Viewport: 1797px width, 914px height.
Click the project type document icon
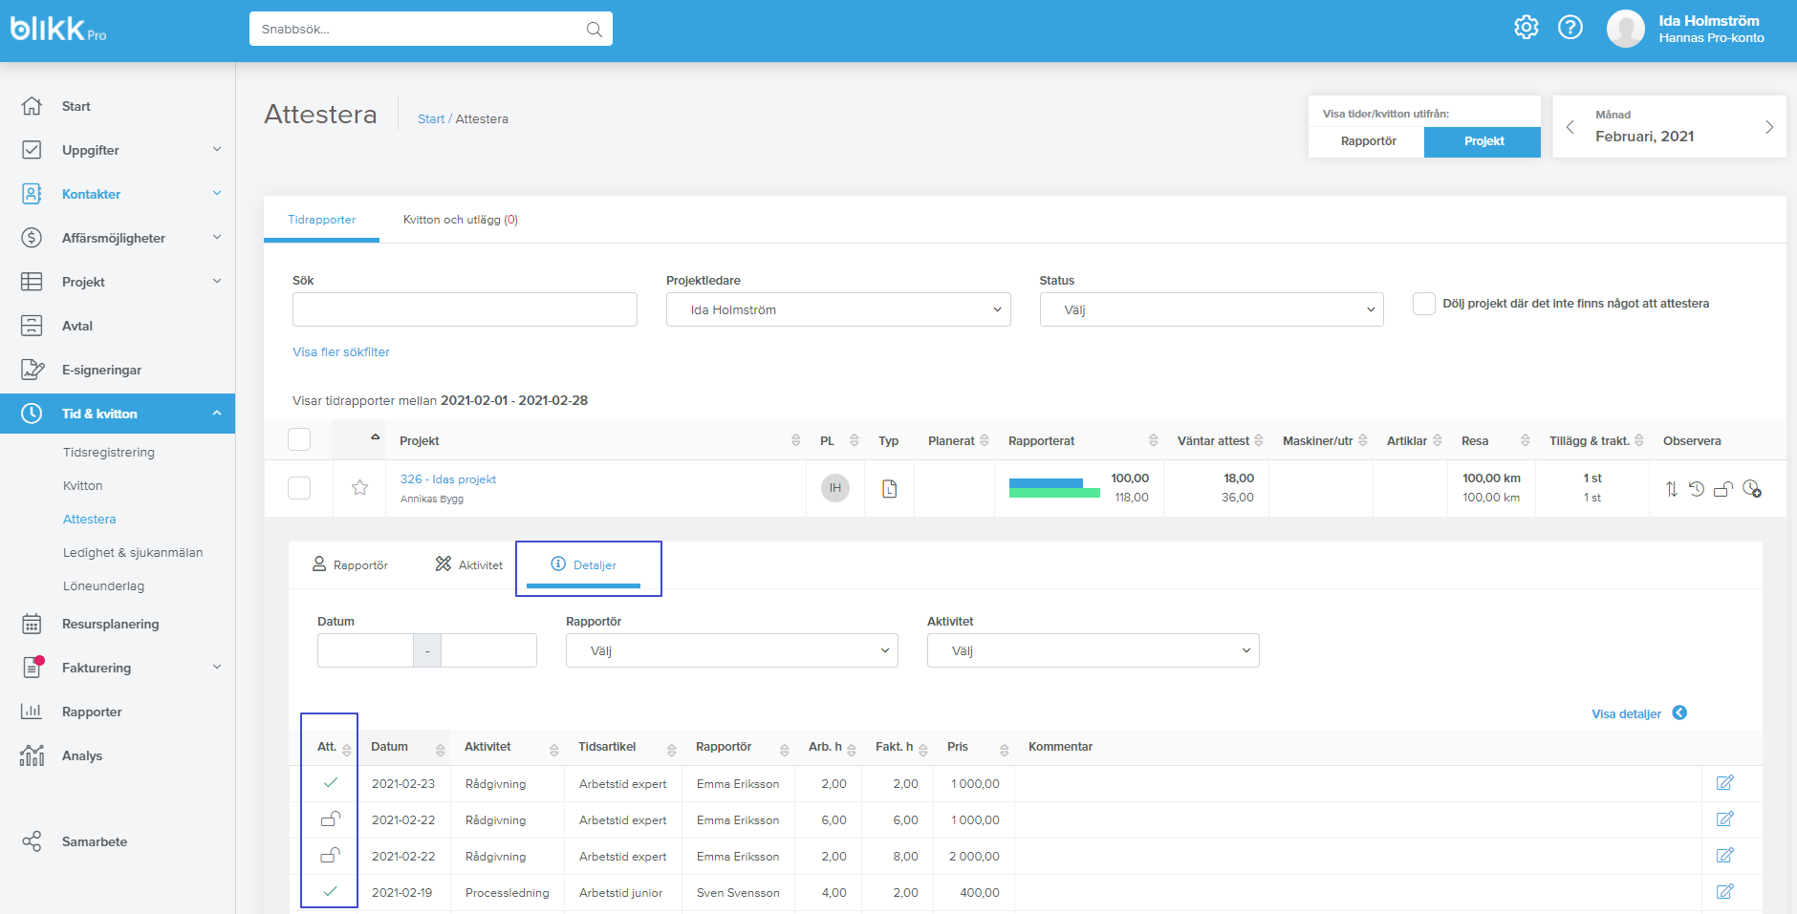point(890,488)
